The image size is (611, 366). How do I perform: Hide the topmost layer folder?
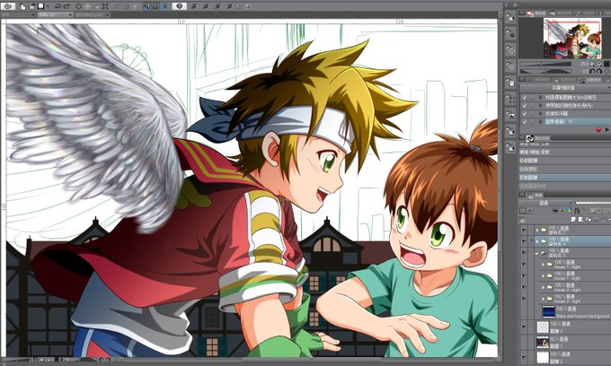point(523,230)
